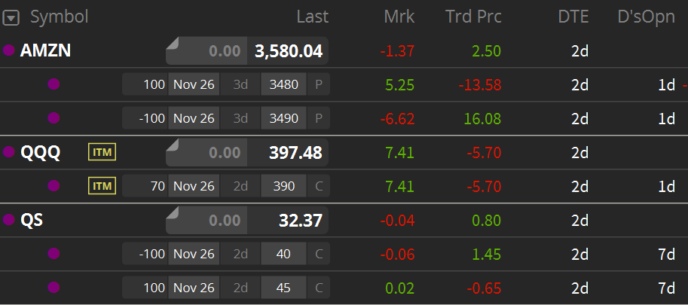Click the -100 quantity on the 3490 put
The image size is (688, 305).
pyautogui.click(x=145, y=118)
